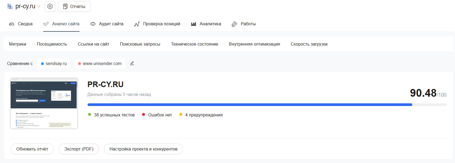Click the Аудит сайта eye icon
Image resolution: width=455 pixels, height=163 pixels.
click(93, 24)
